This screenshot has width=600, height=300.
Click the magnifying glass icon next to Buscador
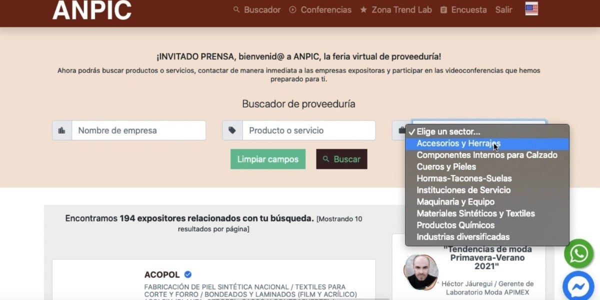click(x=235, y=9)
